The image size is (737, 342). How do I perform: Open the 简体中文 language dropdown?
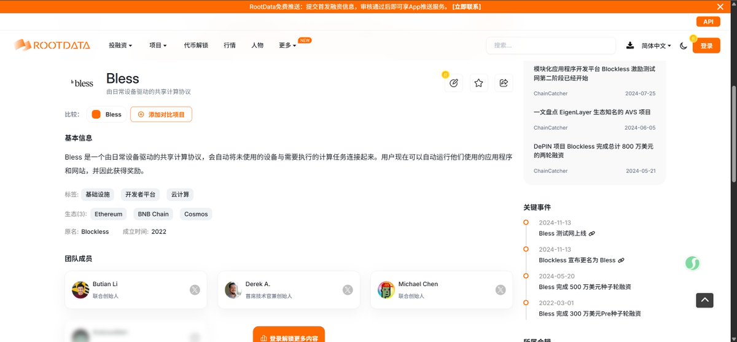656,45
